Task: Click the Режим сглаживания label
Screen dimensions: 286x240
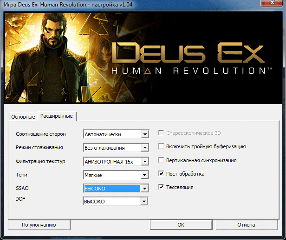Action: point(39,147)
